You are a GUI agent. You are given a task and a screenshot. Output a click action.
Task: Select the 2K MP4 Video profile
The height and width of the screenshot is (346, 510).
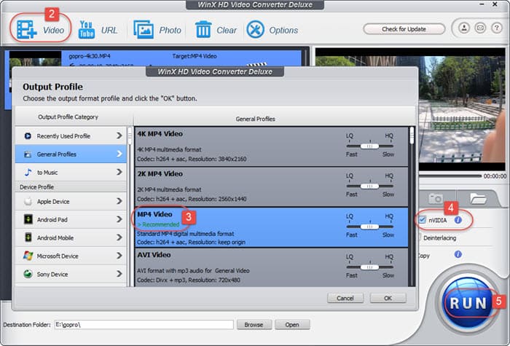click(x=271, y=187)
